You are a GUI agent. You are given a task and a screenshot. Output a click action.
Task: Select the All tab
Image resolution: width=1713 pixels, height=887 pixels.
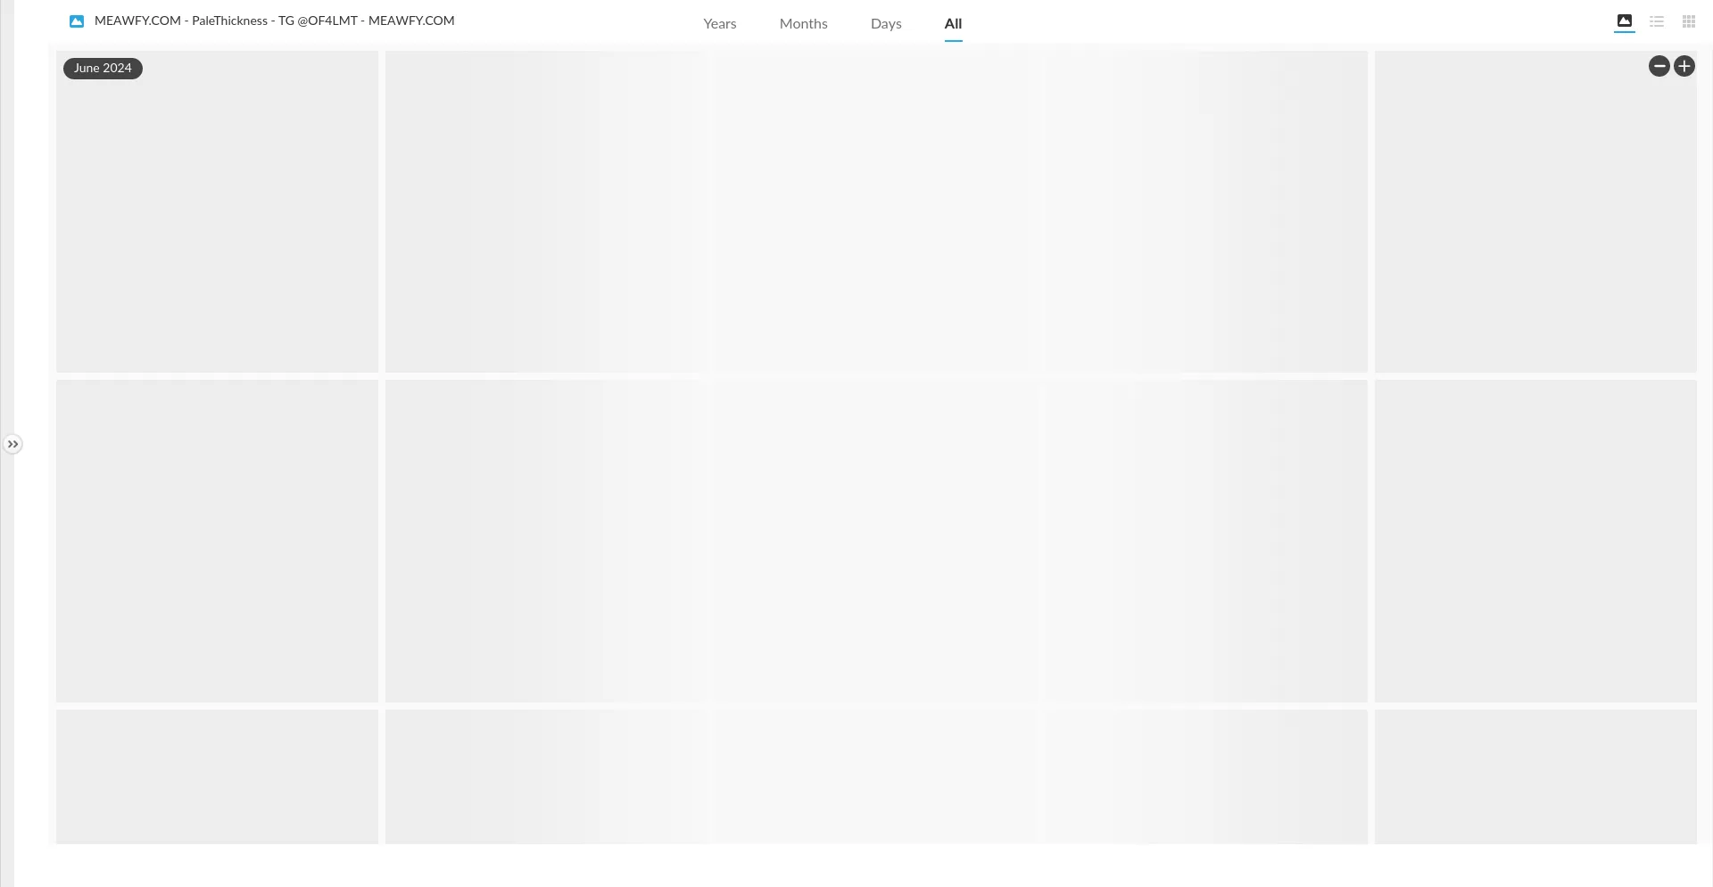(953, 24)
